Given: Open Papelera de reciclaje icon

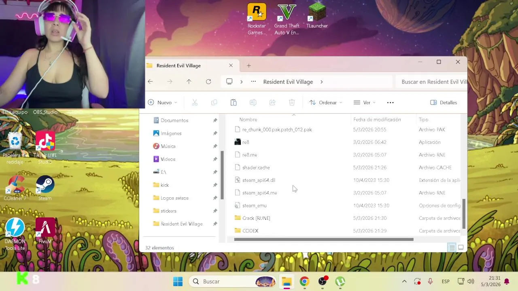Looking at the screenshot, I should point(15,148).
